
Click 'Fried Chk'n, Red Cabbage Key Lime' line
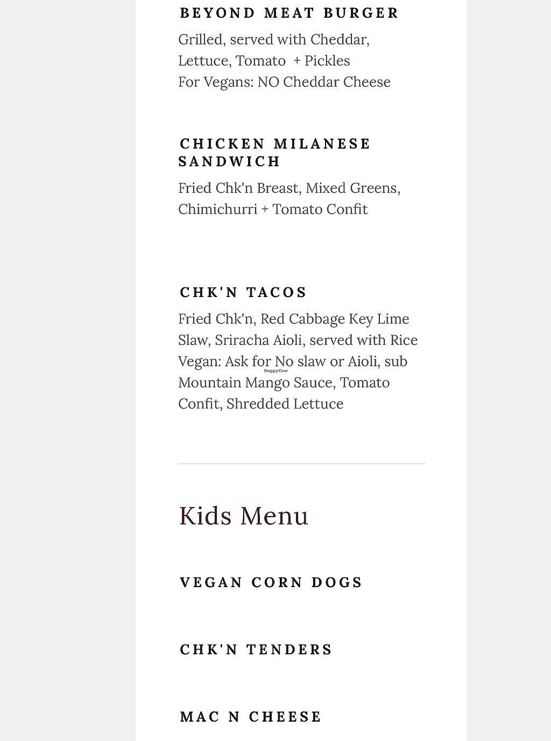click(293, 319)
